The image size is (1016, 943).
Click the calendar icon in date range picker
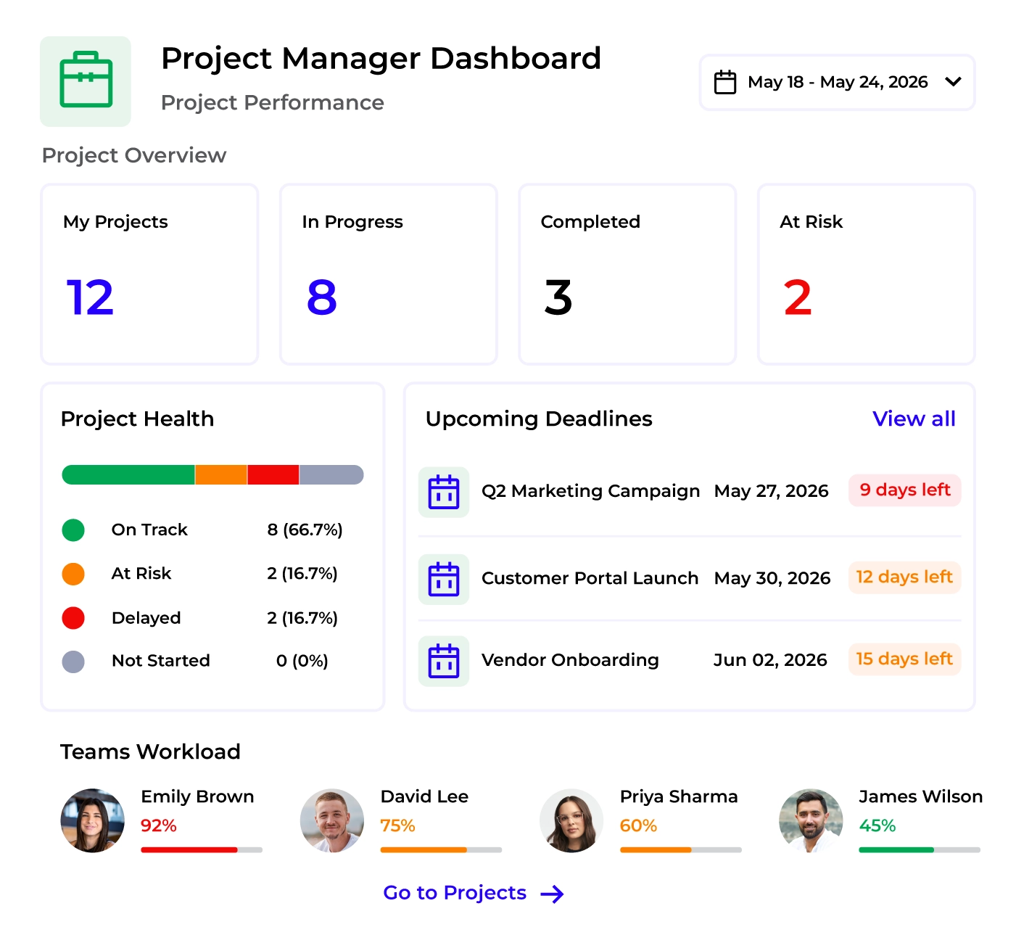725,82
